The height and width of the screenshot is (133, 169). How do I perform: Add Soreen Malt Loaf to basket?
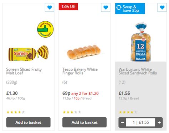29,122
